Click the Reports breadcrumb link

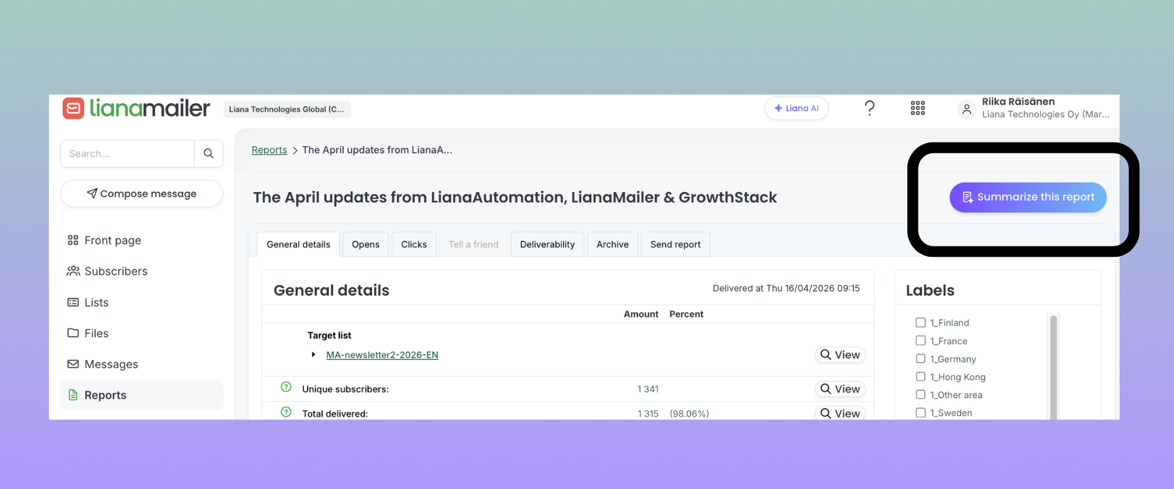click(269, 150)
